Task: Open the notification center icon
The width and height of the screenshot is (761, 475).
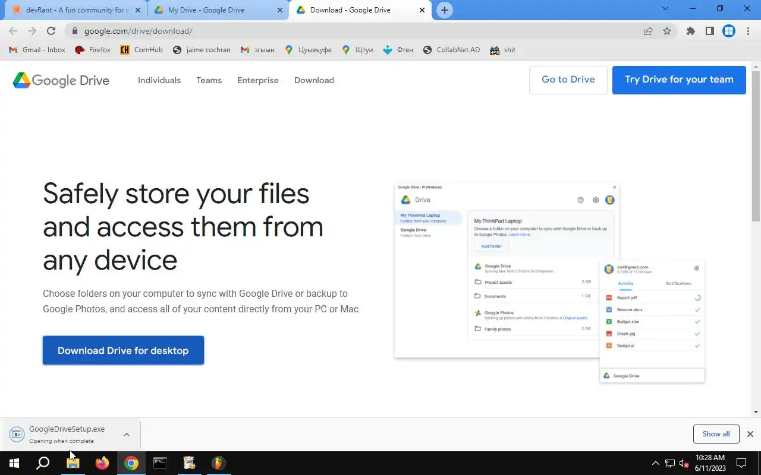Action: [741, 463]
